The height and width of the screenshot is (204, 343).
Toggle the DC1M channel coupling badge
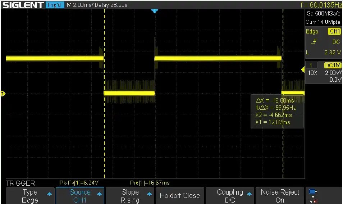(x=333, y=65)
